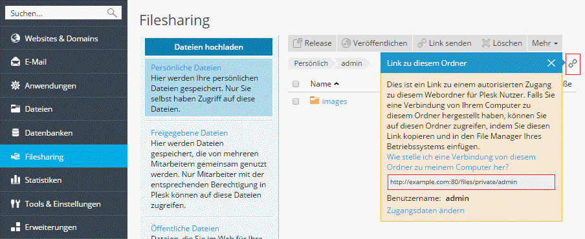The width and height of the screenshot is (585, 239).
Task: Click Zugangsdaten ändern link
Action: (x=425, y=211)
